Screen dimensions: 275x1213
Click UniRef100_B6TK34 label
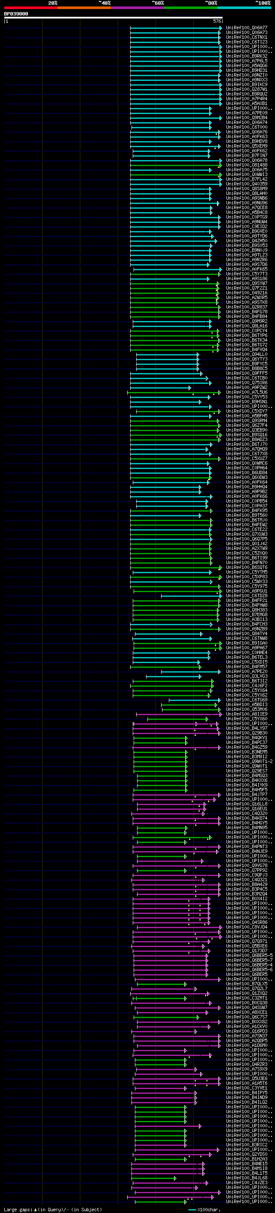(247, 340)
